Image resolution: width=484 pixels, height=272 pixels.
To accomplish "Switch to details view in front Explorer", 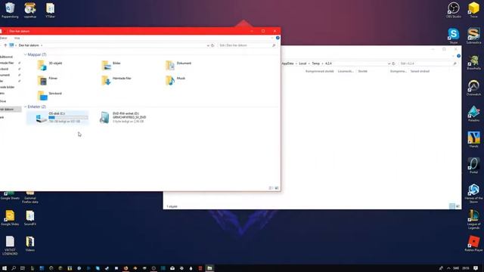I will tap(271, 188).
